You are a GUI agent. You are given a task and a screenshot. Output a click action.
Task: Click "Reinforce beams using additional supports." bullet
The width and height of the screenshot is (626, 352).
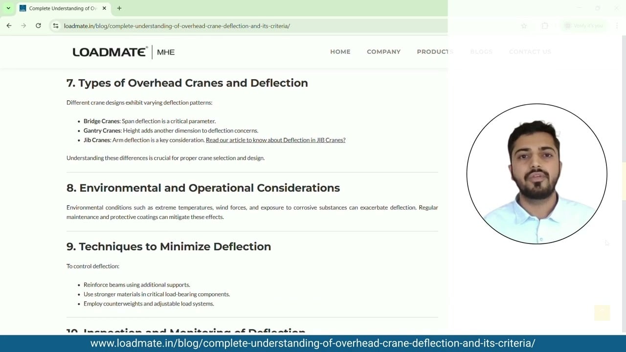click(137, 285)
